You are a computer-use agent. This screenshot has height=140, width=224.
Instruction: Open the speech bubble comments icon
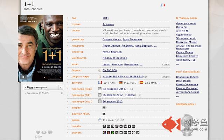[50, 132]
